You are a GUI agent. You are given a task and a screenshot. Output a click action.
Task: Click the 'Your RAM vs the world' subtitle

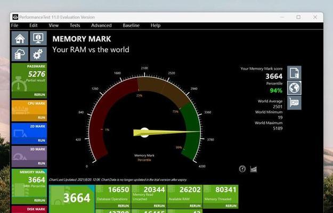[91, 50]
